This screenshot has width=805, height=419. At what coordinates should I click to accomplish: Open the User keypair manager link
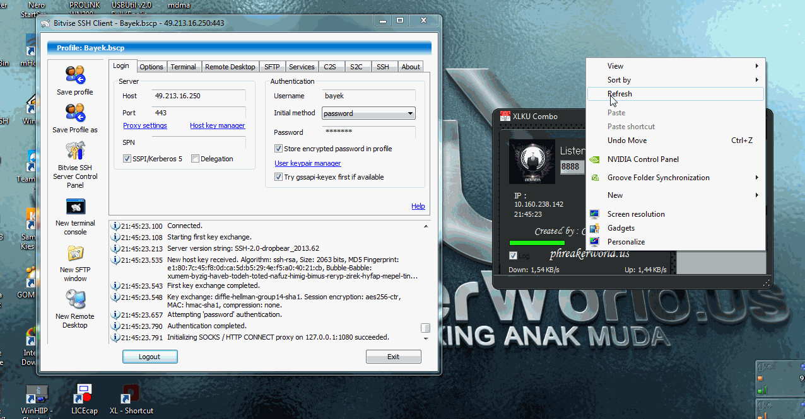[x=308, y=163]
